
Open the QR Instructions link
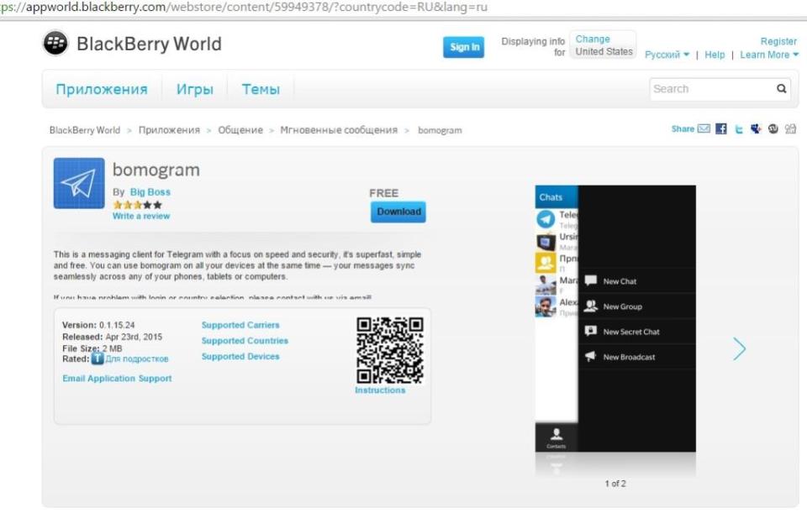[x=380, y=390]
